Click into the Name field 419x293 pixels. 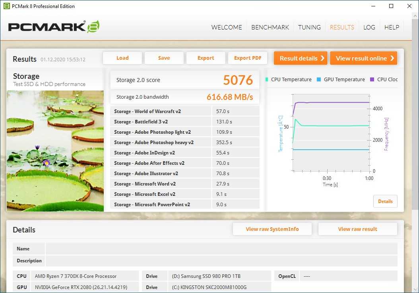coord(221,249)
